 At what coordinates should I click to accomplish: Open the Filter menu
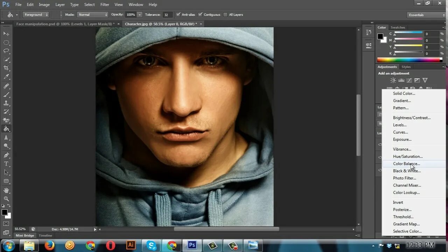click(105, 5)
